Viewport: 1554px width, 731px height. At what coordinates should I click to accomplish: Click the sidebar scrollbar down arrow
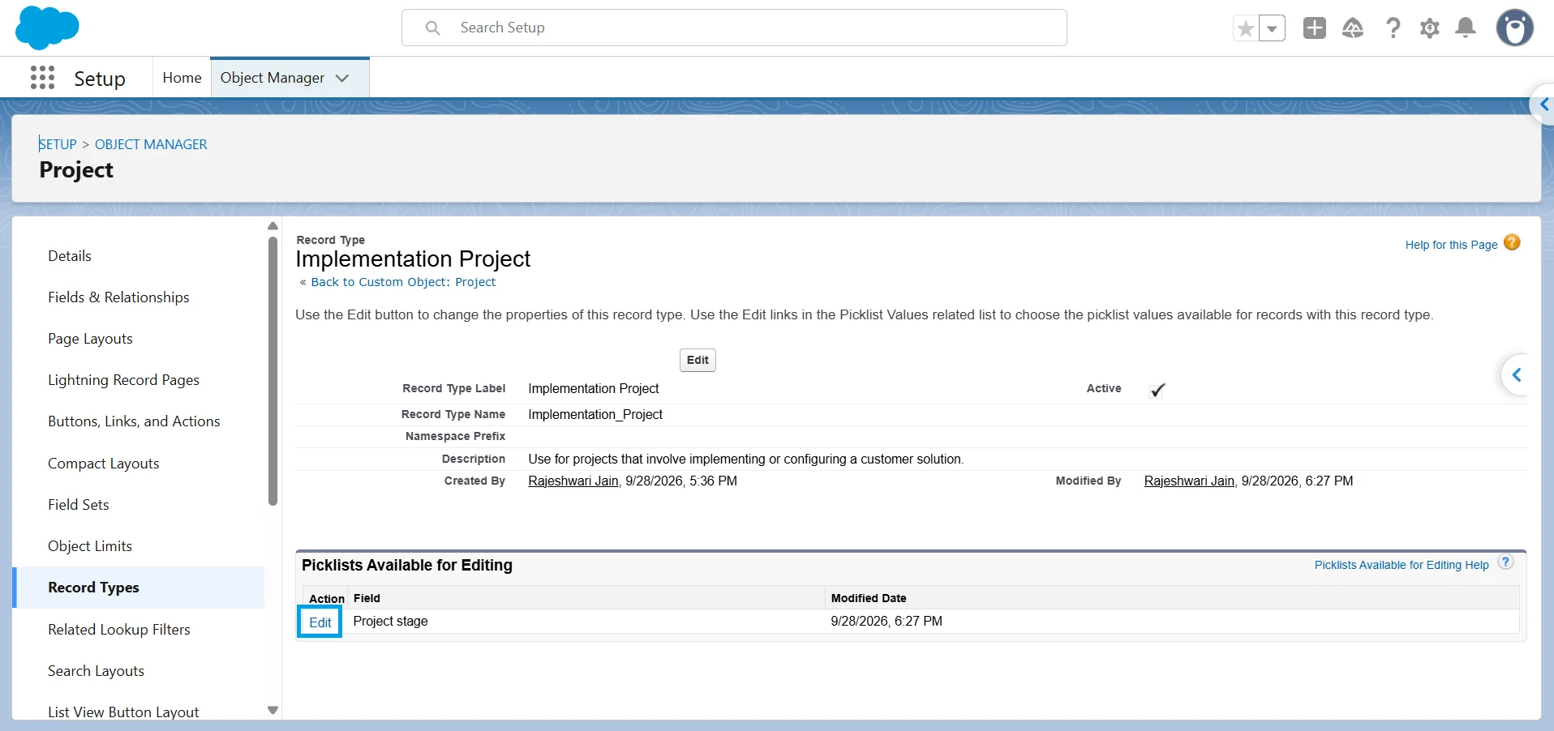(273, 711)
